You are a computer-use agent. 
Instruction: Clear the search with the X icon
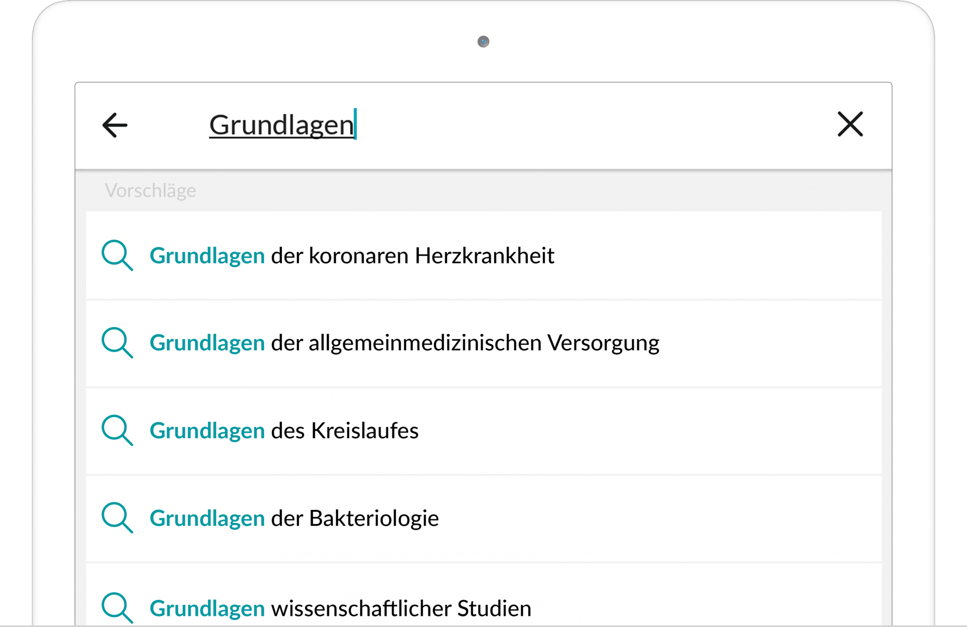tap(850, 124)
